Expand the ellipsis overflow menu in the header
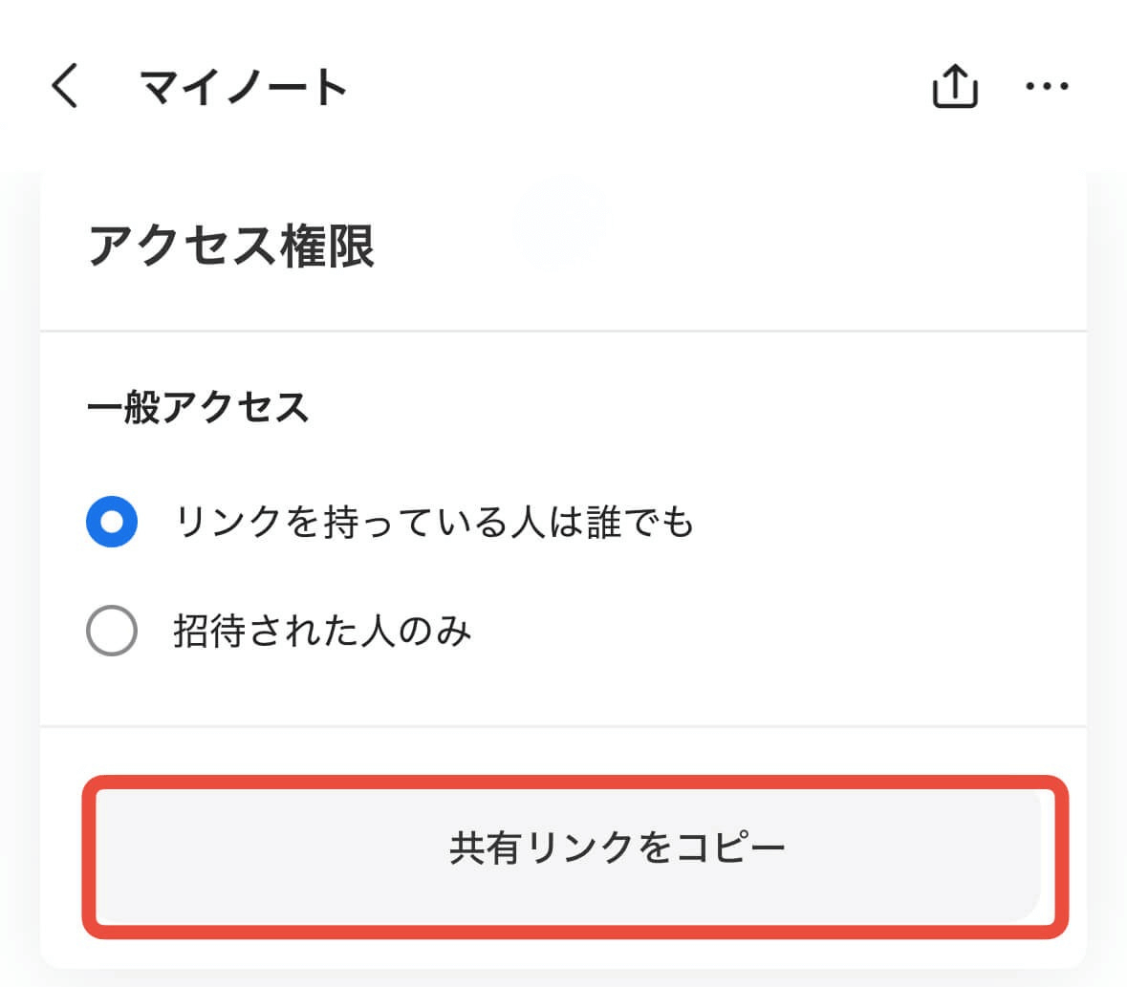This screenshot has width=1127, height=987. (x=1047, y=87)
